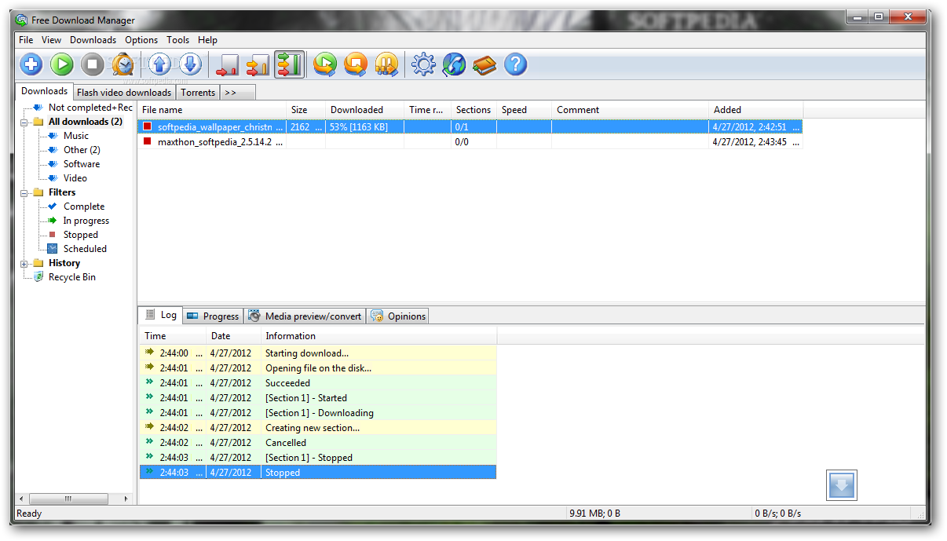947x541 pixels.
Task: Click the green Start all downloads icon
Action: click(325, 64)
